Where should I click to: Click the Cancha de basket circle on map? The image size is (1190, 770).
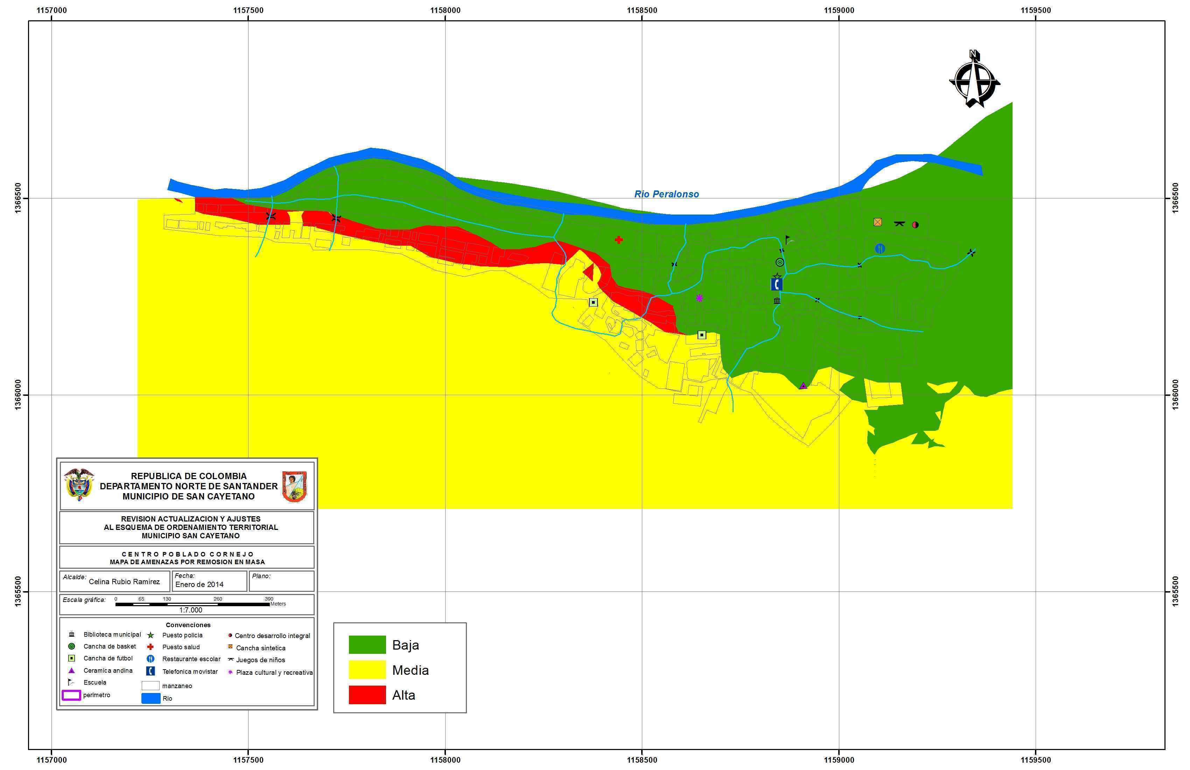tap(779, 262)
